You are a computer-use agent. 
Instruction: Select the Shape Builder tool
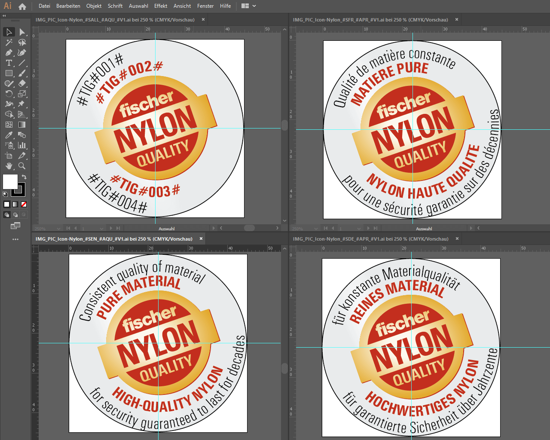click(9, 114)
